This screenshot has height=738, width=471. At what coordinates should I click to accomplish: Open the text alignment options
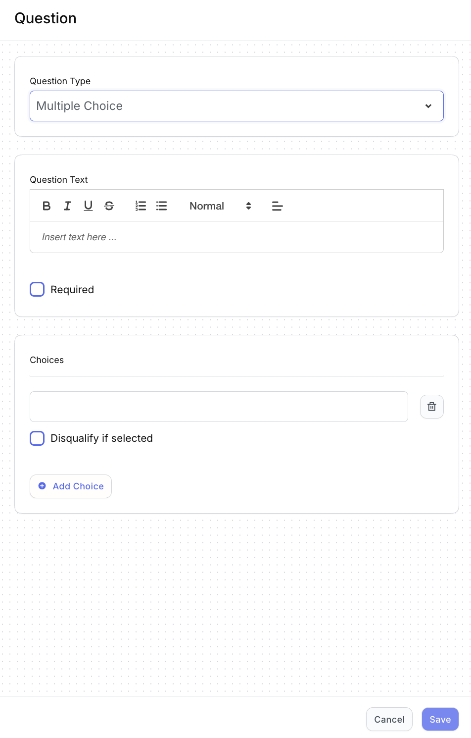[x=277, y=206]
